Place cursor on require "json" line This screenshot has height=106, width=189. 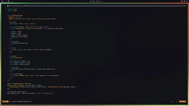click(x=12, y=9)
